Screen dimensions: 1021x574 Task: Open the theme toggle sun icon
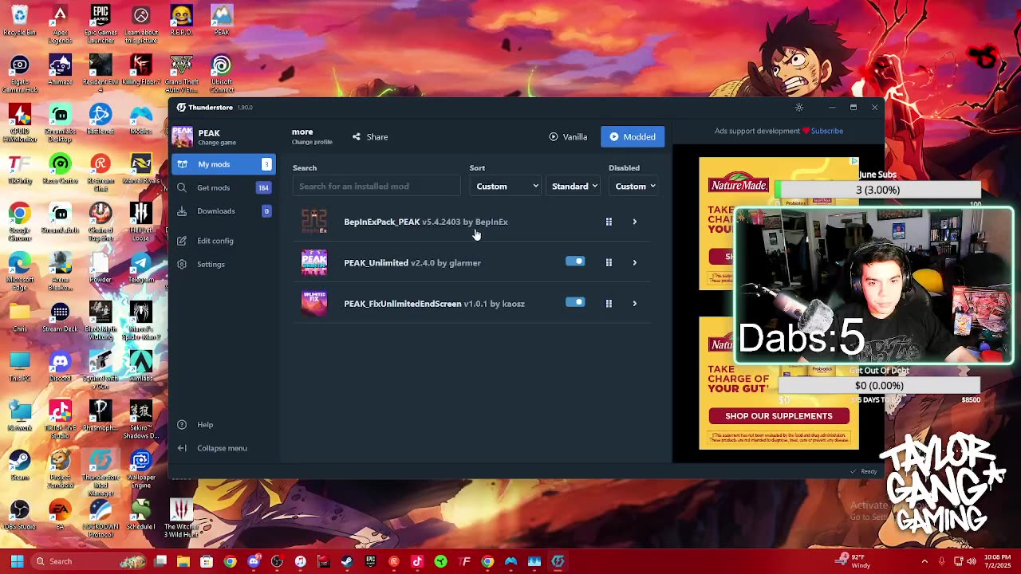click(798, 108)
